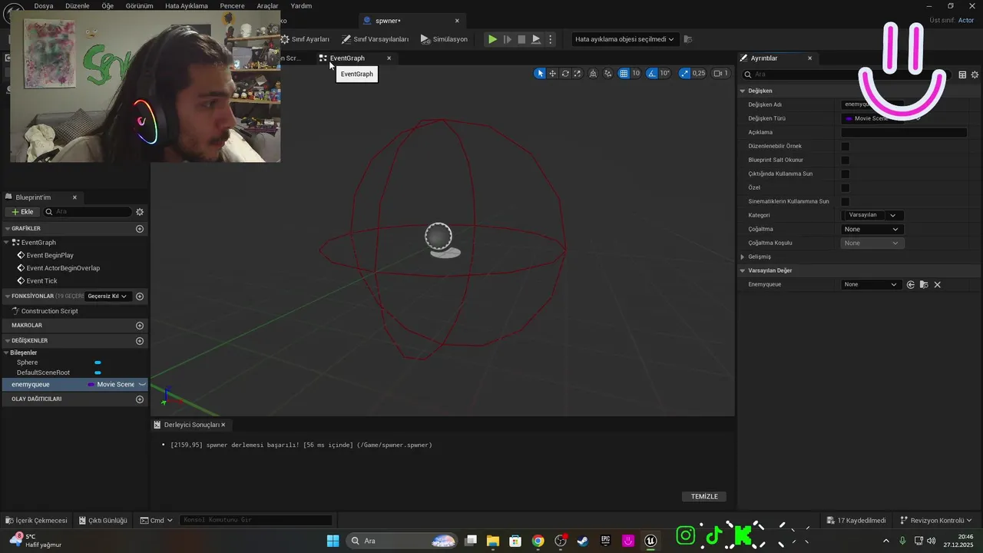Toggle Sinematiklerin Kullanımına Sun checkbox
Screen dimensions: 983x553
click(x=846, y=201)
